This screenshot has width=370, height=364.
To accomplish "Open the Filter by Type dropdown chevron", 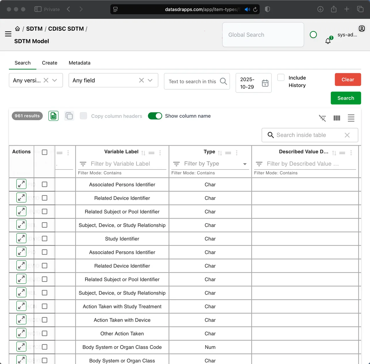I will [x=245, y=164].
